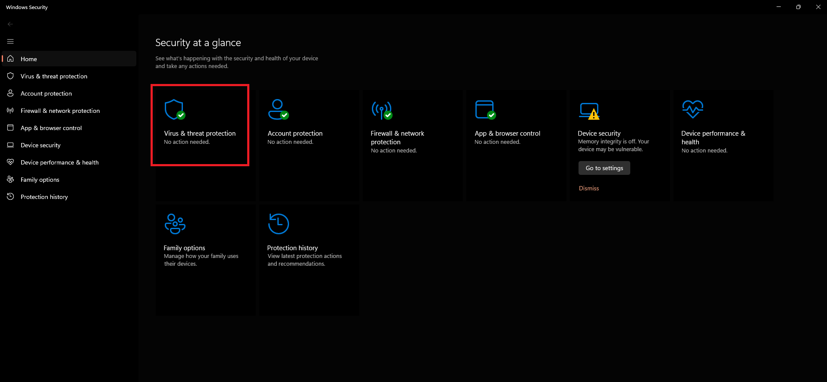Click the Device security laptop warning icon

pyautogui.click(x=589, y=111)
